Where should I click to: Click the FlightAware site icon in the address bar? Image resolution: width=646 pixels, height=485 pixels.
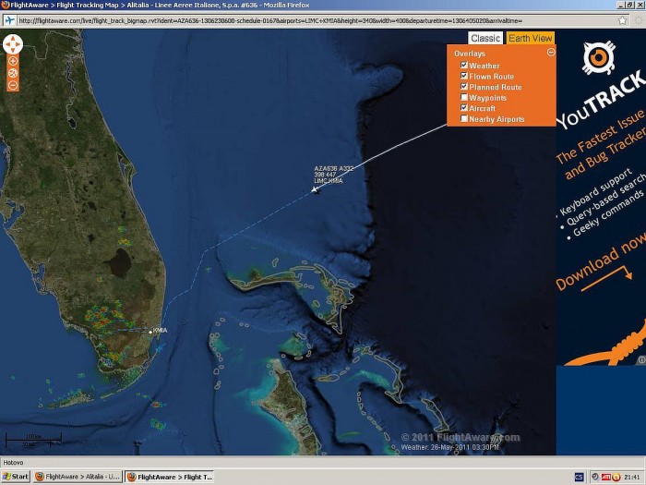[10, 20]
